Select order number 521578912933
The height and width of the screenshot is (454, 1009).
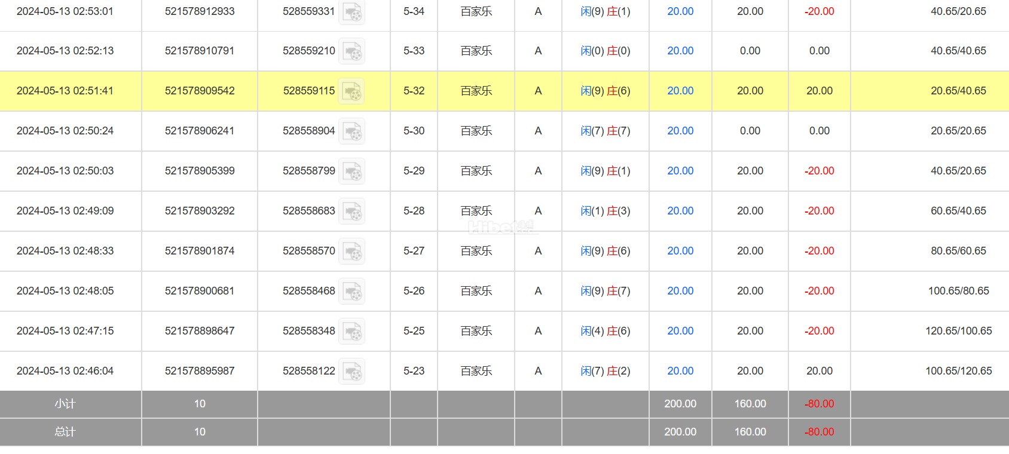[200, 11]
